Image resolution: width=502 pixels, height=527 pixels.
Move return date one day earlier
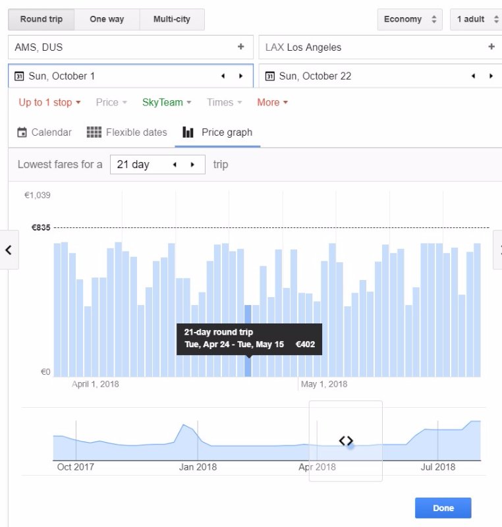point(473,76)
